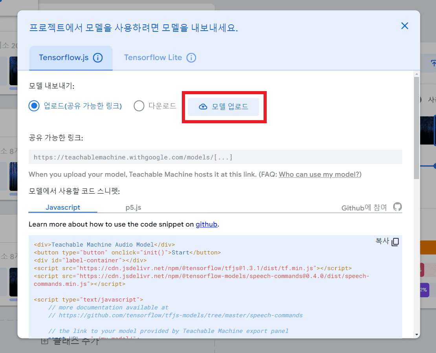The image size is (436, 353).
Task: Click the 모델에서 사용할 코드 스니펫: heading
Action: point(74,191)
